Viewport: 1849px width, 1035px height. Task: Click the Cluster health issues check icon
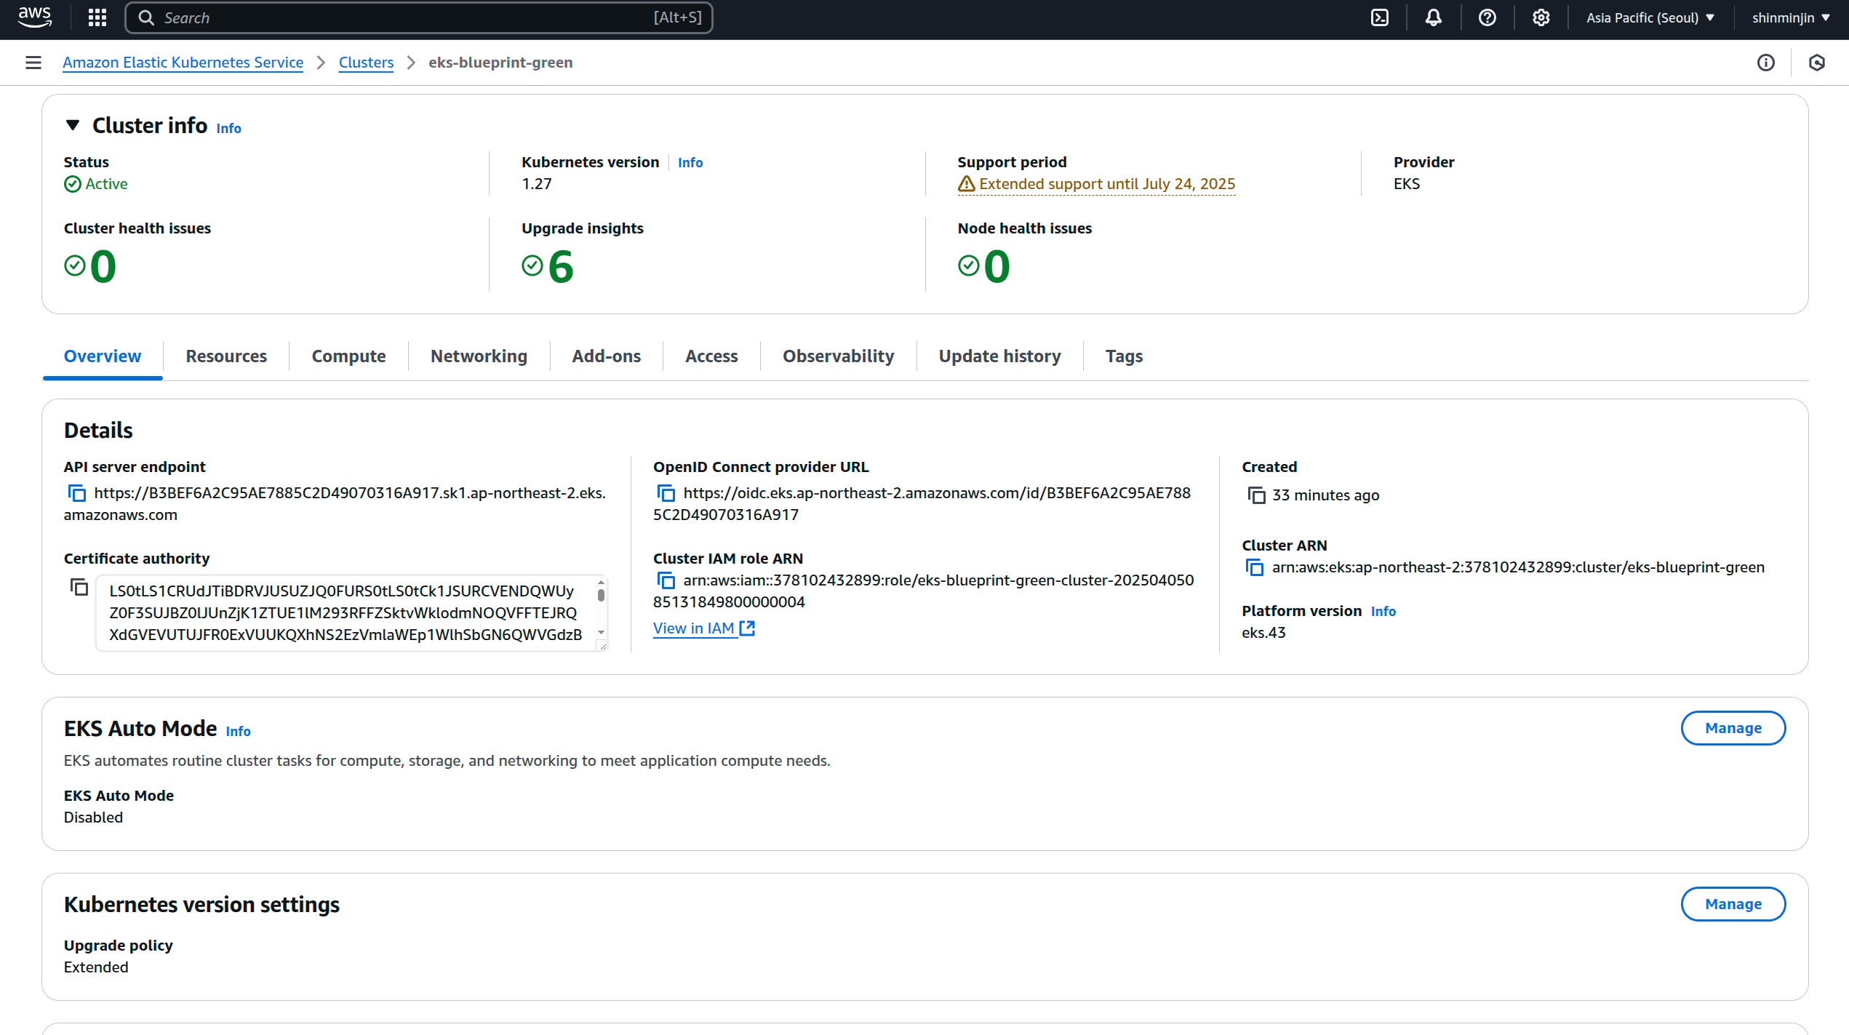pyautogui.click(x=75, y=265)
